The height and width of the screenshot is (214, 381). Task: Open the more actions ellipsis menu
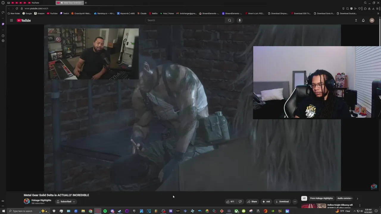pos(295,202)
